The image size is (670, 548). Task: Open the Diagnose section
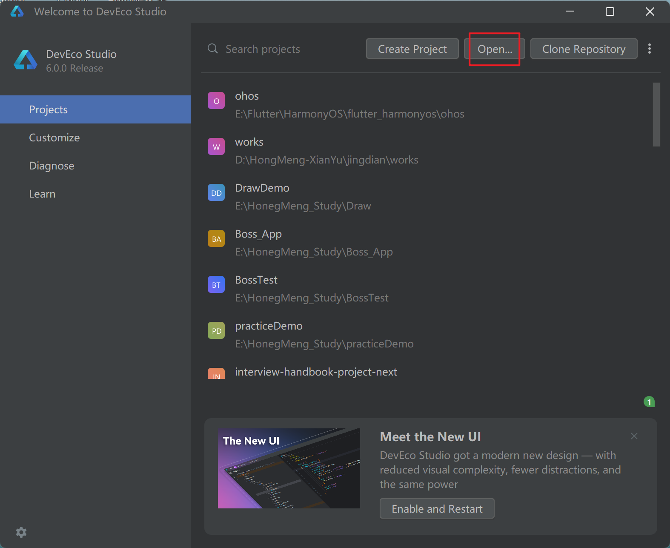click(x=95, y=166)
